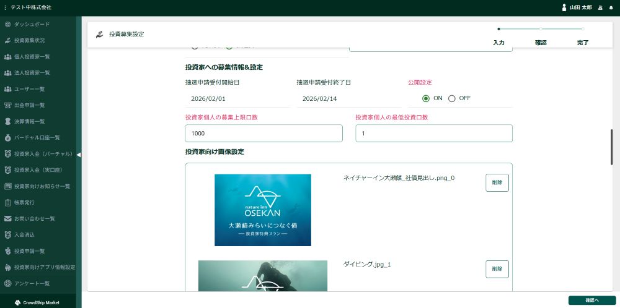Click the user avatar icon for 山田 太郎
Viewport: 620px width, 308px height.
pos(564,7)
